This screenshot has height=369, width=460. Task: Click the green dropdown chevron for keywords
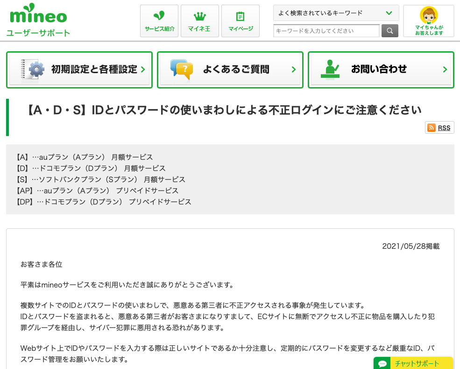coord(389,13)
